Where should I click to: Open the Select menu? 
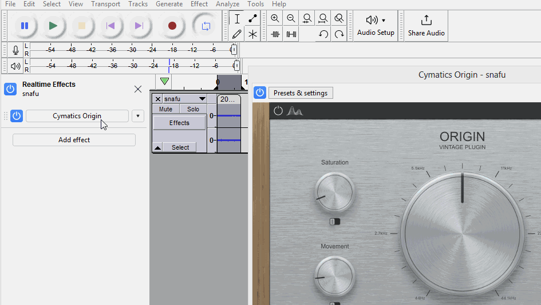[x=52, y=4]
